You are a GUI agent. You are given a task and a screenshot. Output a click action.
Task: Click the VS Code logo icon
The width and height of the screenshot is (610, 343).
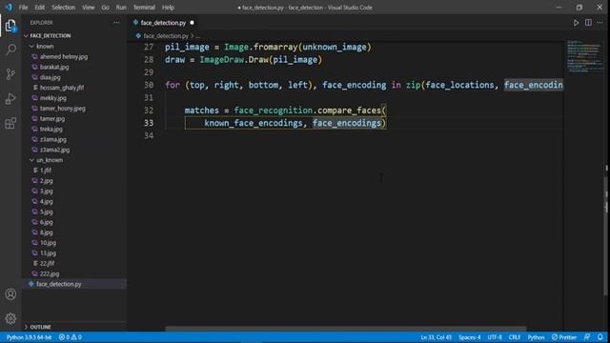tap(9, 7)
